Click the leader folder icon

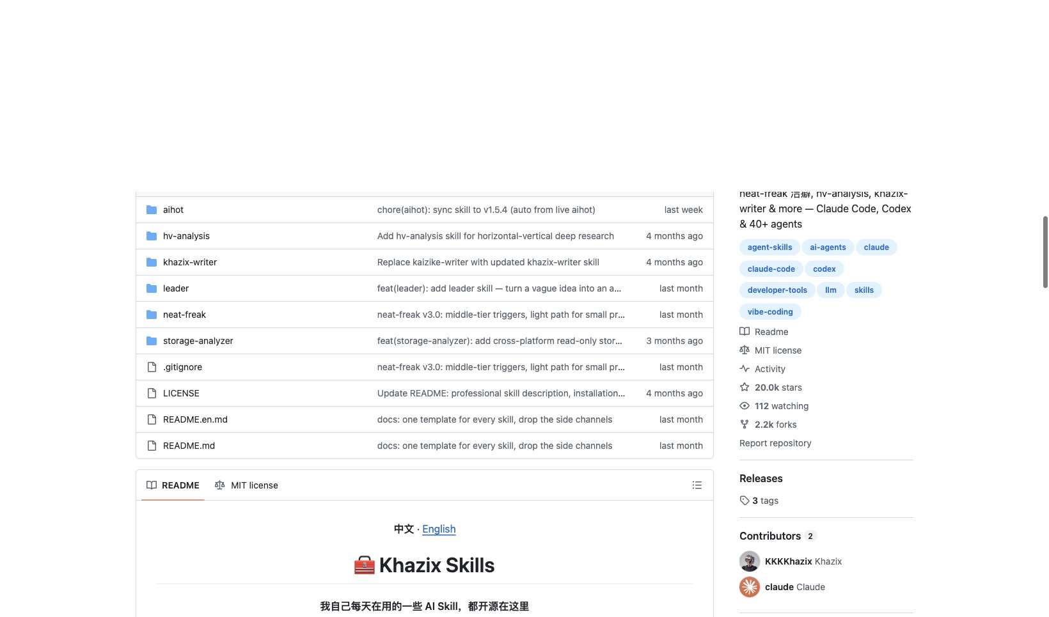pos(152,288)
